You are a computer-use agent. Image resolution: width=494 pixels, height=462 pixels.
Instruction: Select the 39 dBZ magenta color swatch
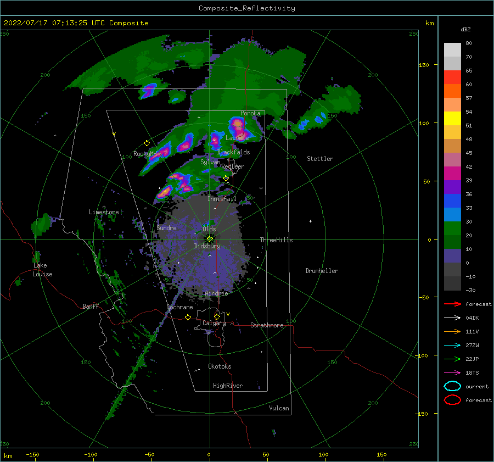pyautogui.click(x=452, y=173)
